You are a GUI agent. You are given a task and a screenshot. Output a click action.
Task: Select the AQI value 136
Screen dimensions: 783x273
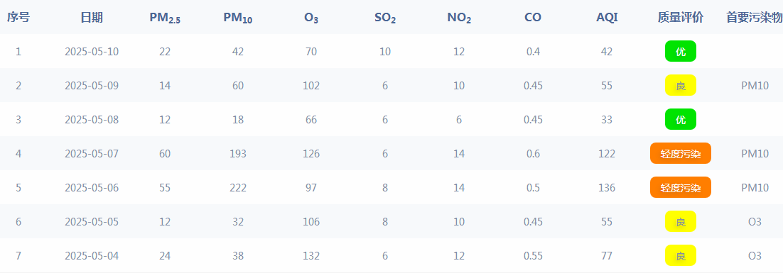pos(607,188)
